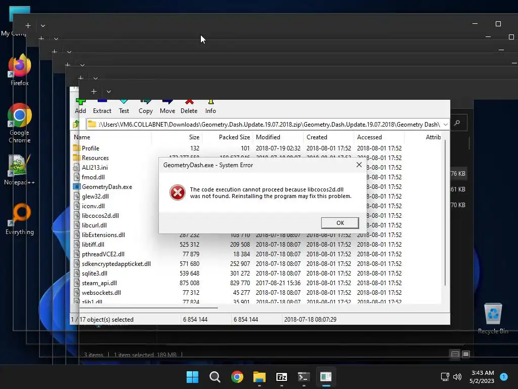518x389 pixels.
Task: Close the GeometryDash.exe System Error dialog
Action: coord(359,165)
